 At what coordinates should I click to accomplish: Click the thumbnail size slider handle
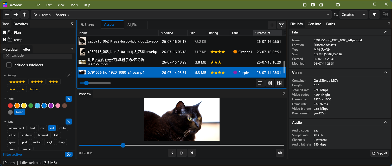[86, 83]
